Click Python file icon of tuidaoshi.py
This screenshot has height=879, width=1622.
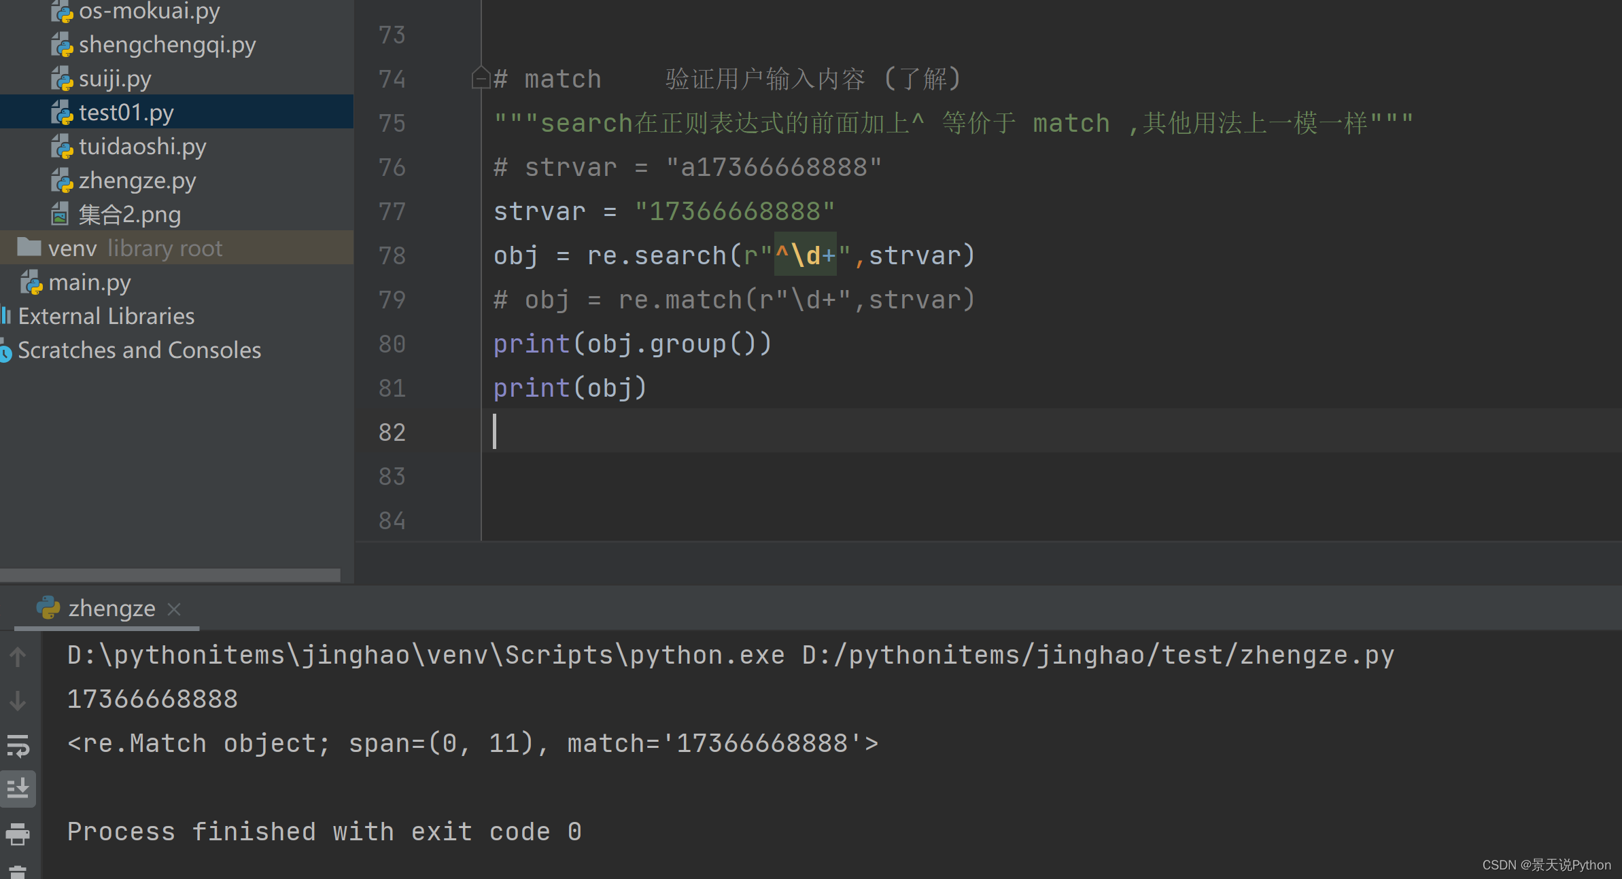pos(62,147)
